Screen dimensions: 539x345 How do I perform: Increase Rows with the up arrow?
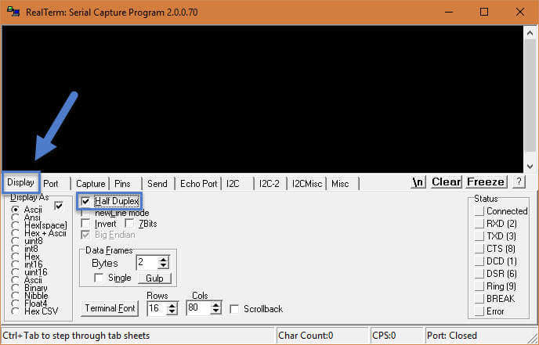172,305
